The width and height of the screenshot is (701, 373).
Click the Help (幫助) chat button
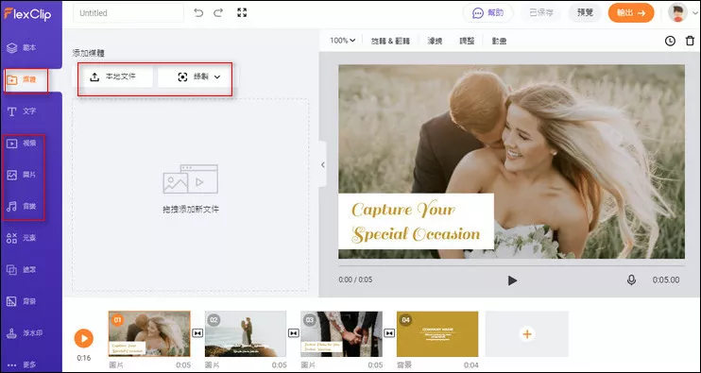[487, 13]
